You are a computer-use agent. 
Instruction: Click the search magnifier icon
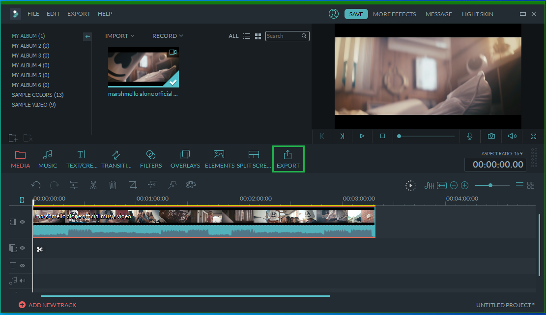(304, 36)
